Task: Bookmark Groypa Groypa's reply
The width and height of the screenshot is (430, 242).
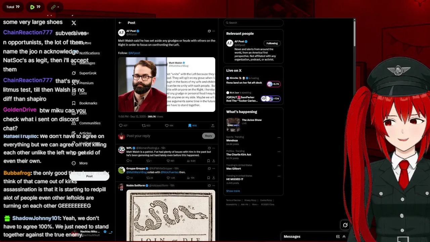Action: (x=208, y=178)
